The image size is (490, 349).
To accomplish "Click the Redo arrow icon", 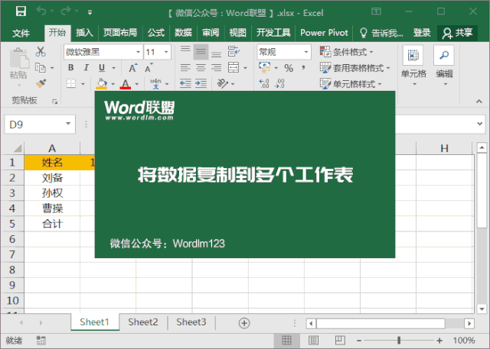I will [x=66, y=11].
